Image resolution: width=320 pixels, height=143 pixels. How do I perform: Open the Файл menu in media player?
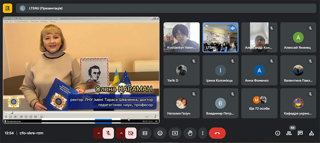(x=6, y=21)
